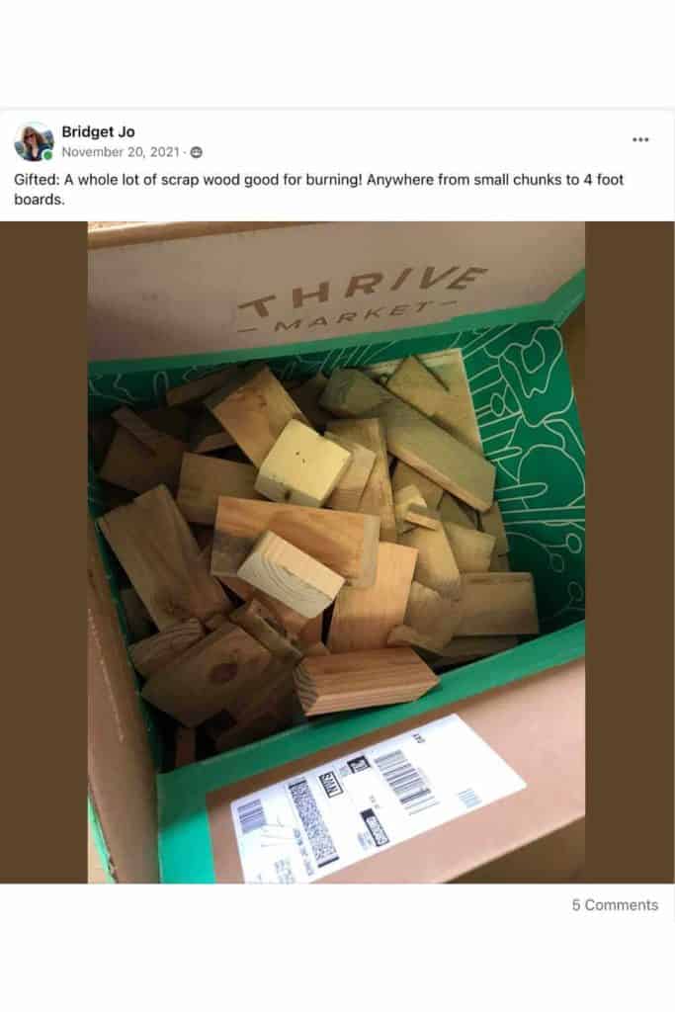Click the green online status dot

click(47, 155)
